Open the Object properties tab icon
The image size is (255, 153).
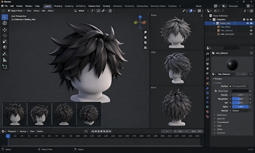point(207,83)
